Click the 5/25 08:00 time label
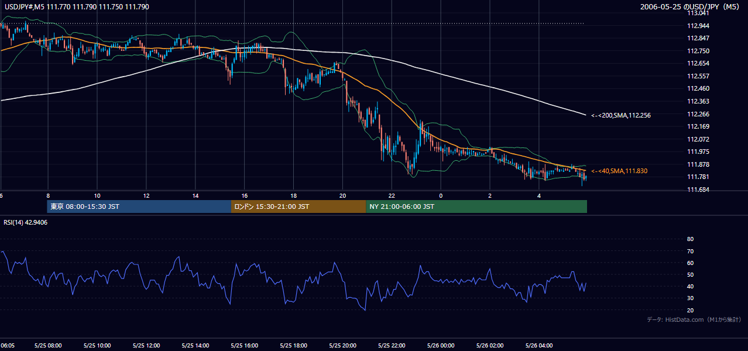748x351 pixels. coord(48,345)
